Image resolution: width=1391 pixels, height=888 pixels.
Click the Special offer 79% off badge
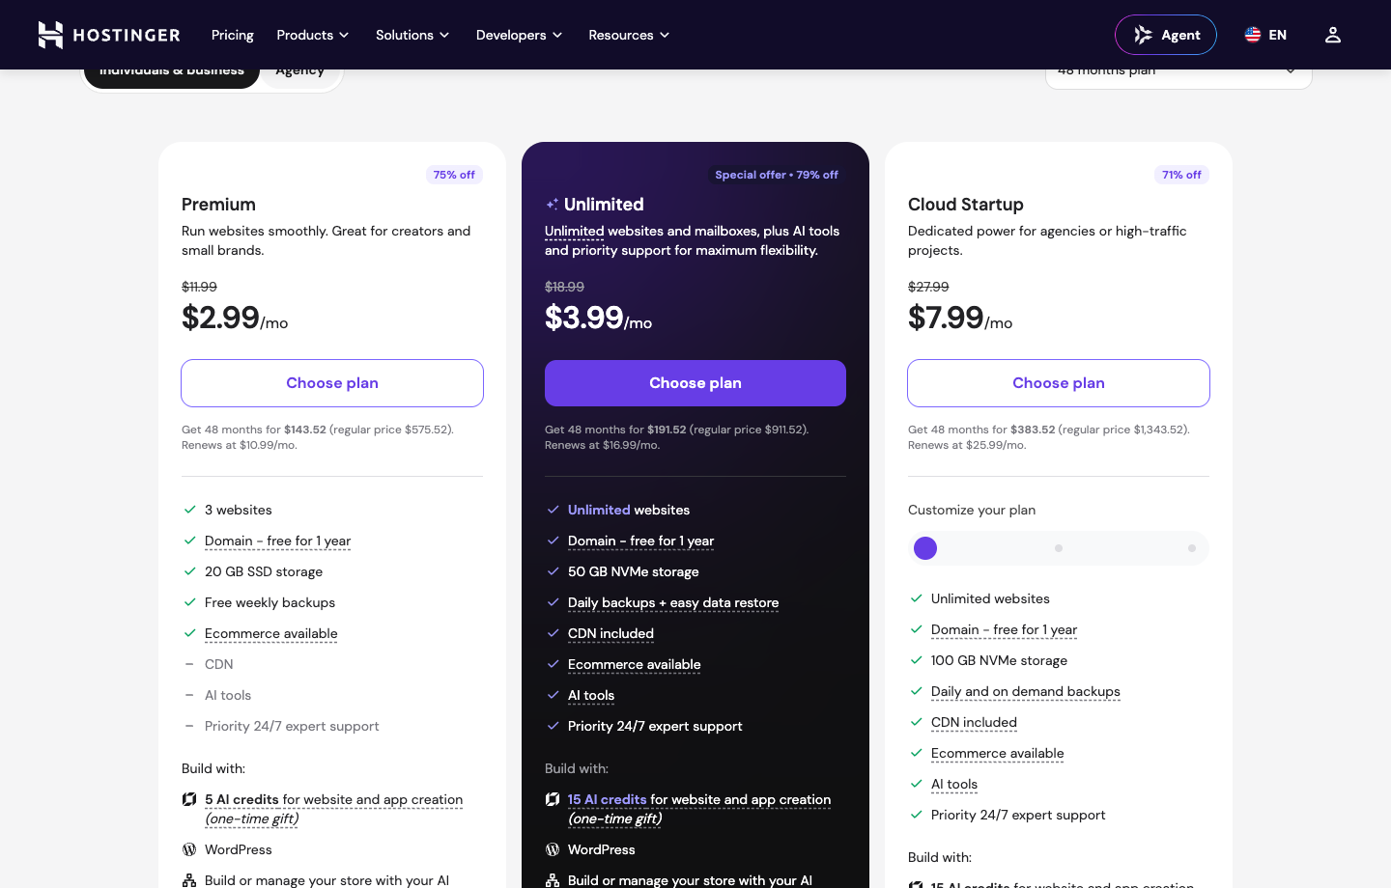click(x=777, y=175)
